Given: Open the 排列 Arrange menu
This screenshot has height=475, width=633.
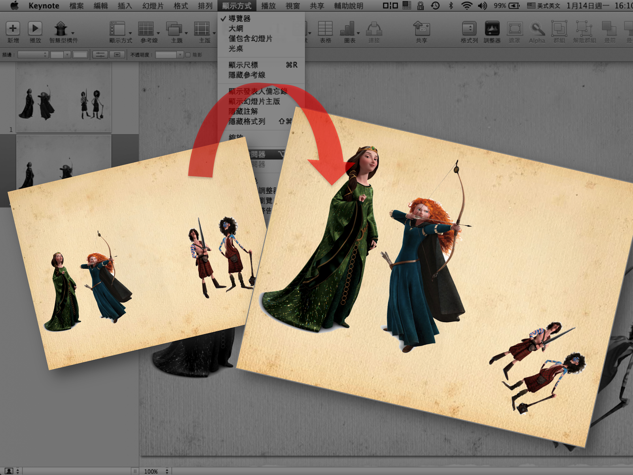Looking at the screenshot, I should tap(205, 6).
